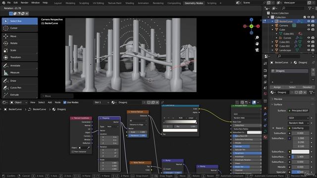Add a material slot with plus button
The height and width of the screenshot is (178, 317).
pyautogui.click(x=313, y=70)
